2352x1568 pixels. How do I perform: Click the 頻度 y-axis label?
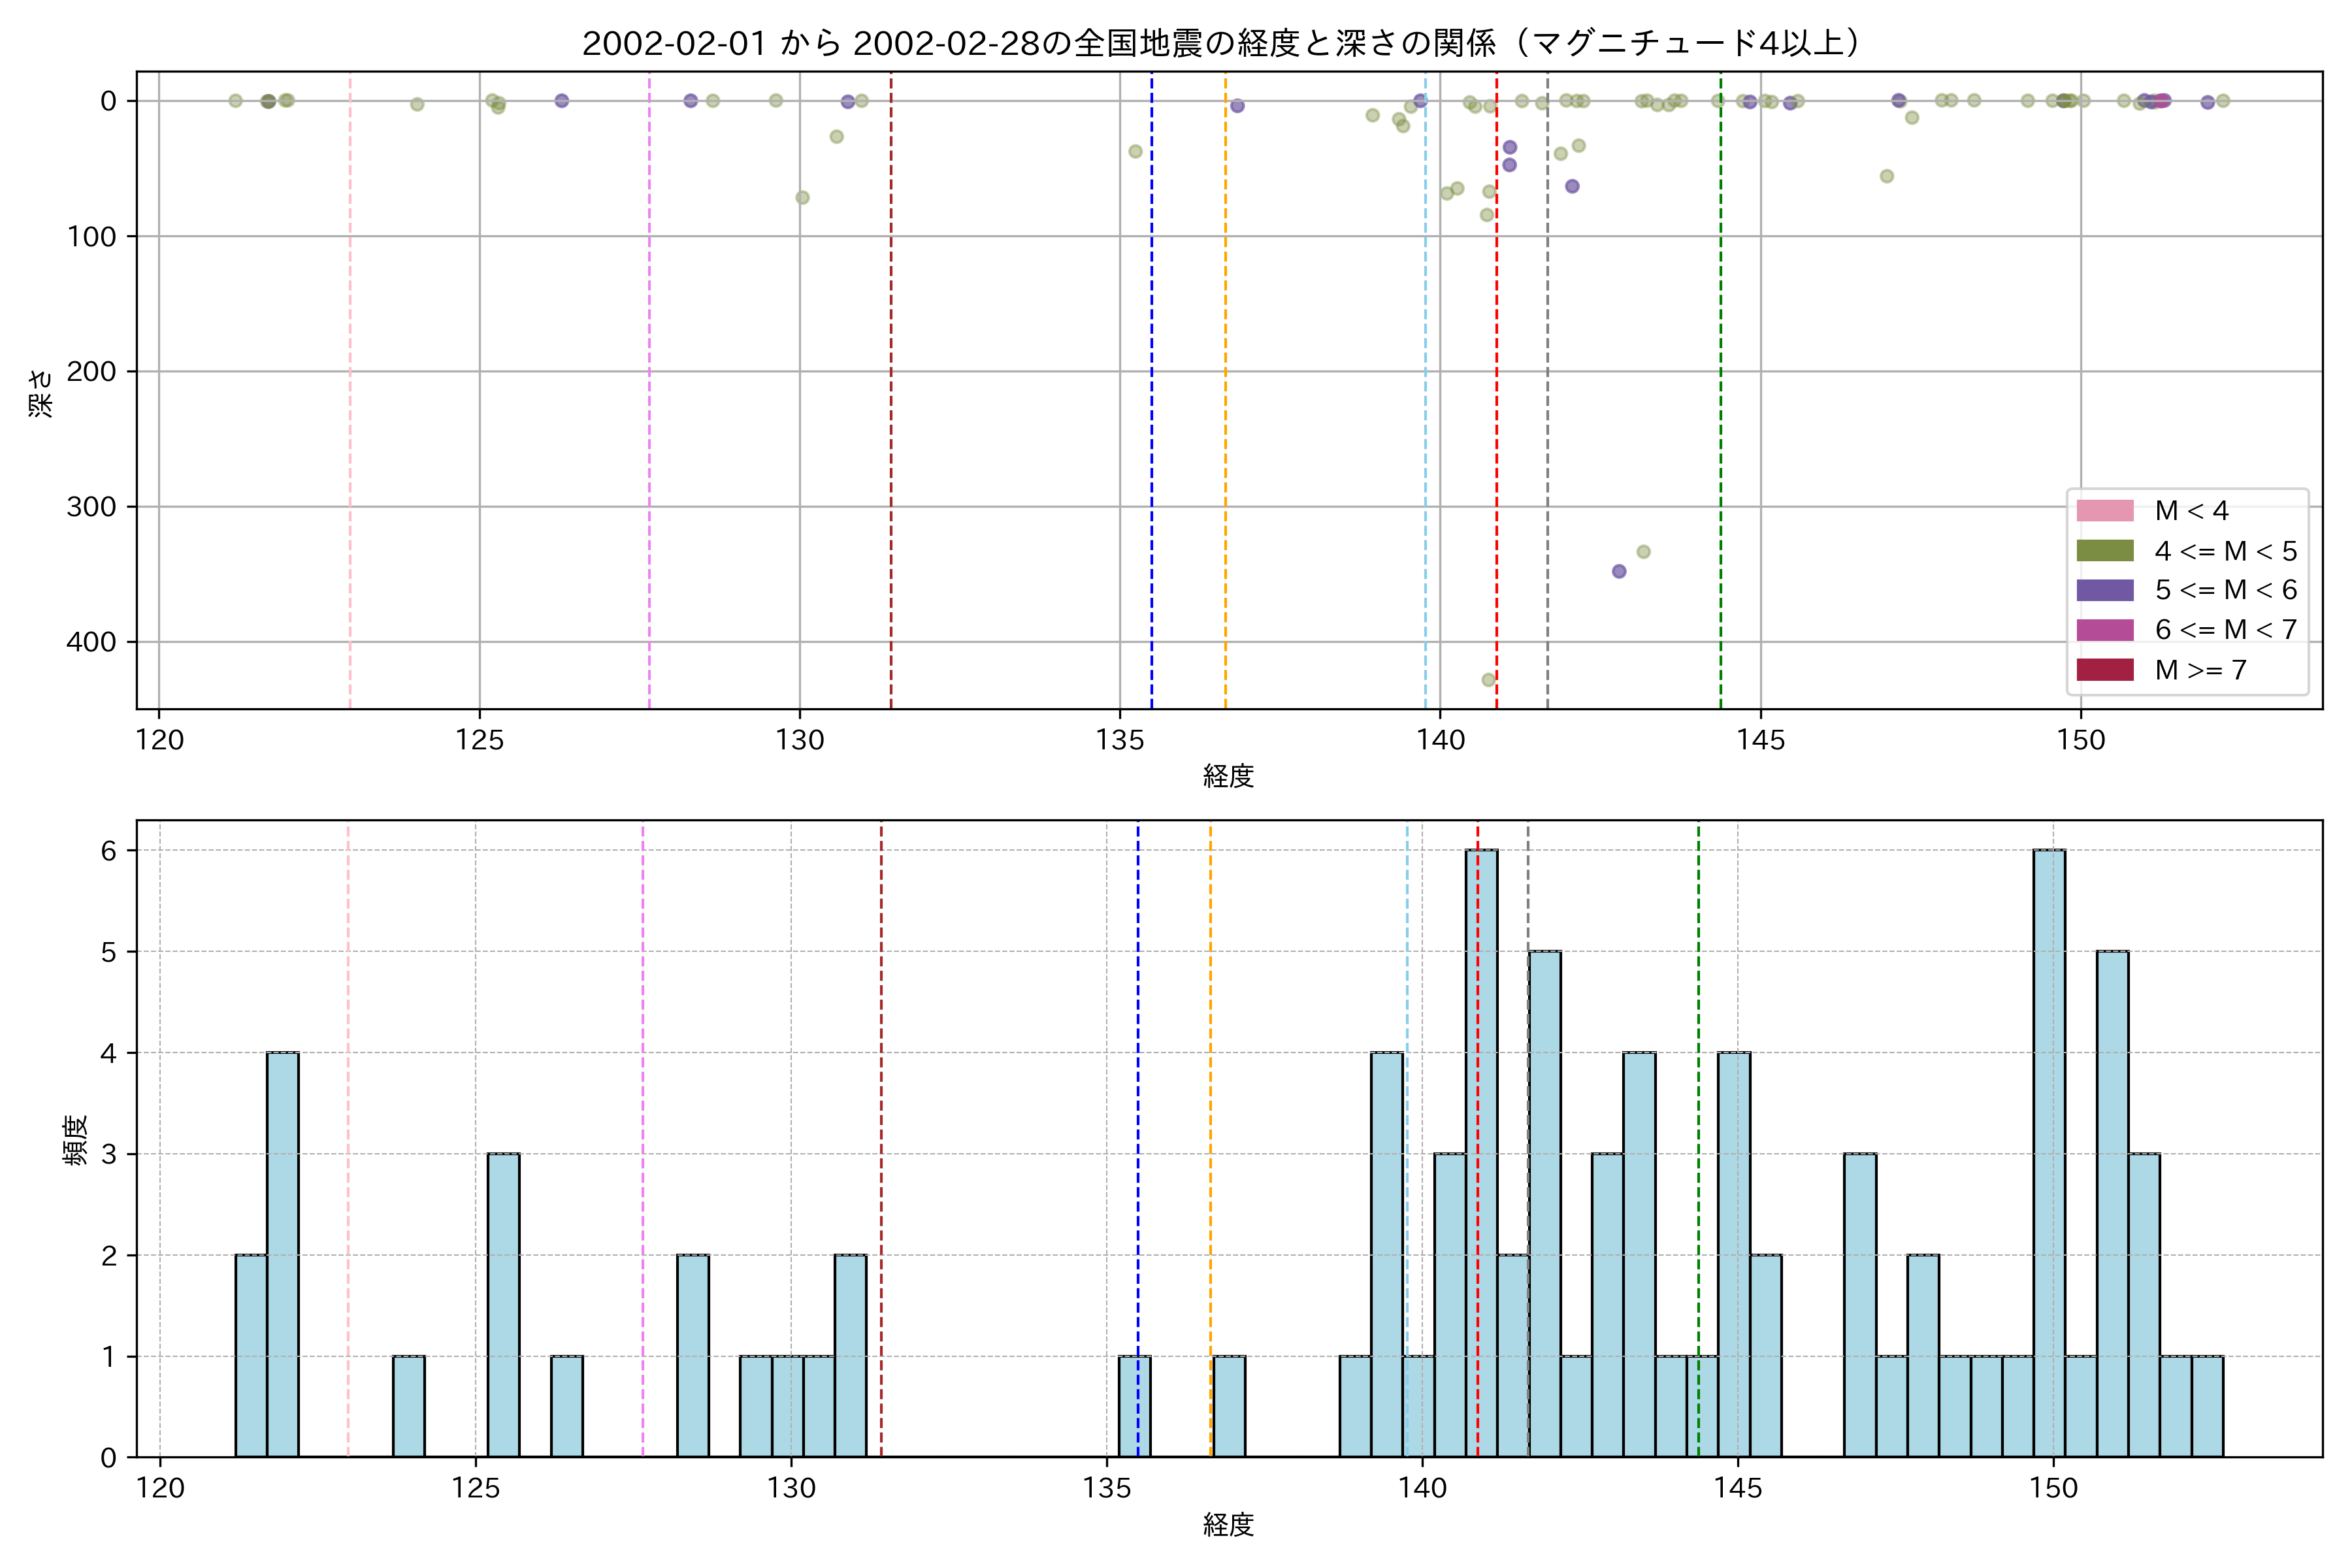tap(75, 1140)
